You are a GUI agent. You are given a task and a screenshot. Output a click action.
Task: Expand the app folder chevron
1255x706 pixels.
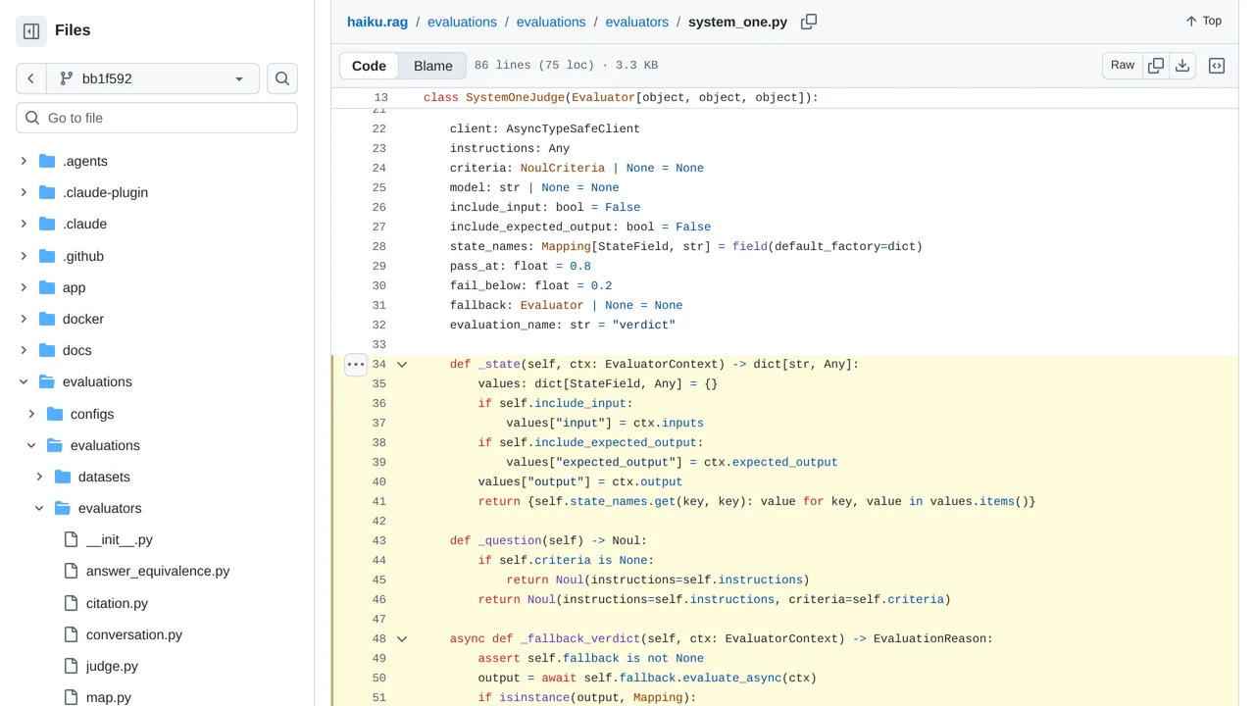(x=24, y=287)
